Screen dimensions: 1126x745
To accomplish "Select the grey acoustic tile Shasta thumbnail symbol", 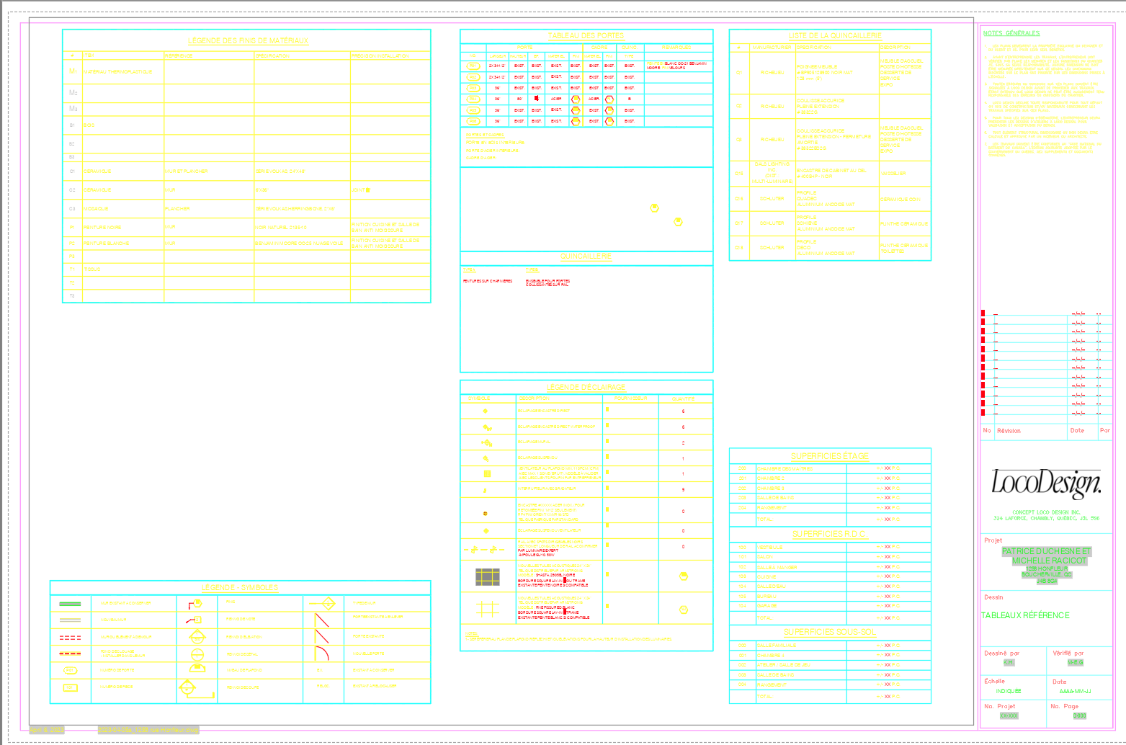I will click(487, 577).
